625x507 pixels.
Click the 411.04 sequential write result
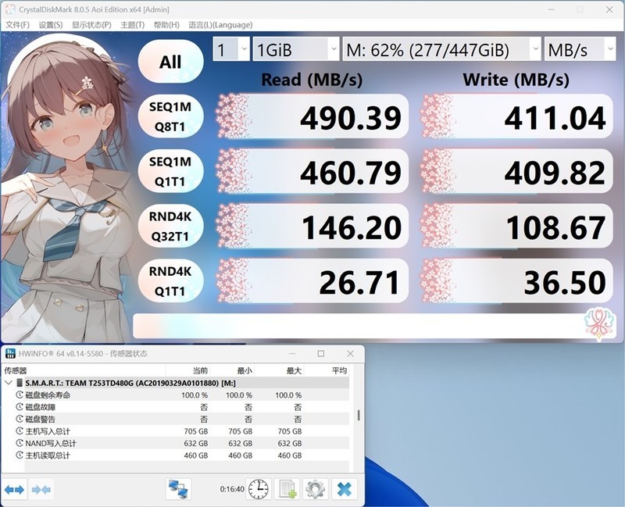coord(517,116)
